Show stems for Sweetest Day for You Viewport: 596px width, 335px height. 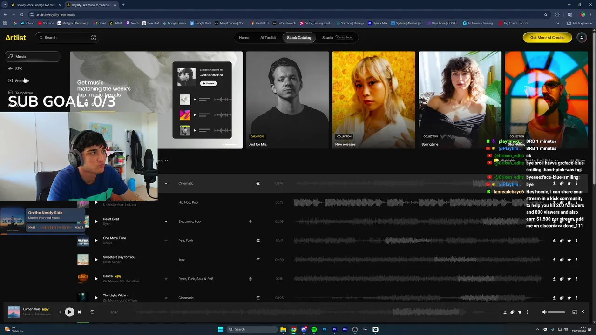258,260
